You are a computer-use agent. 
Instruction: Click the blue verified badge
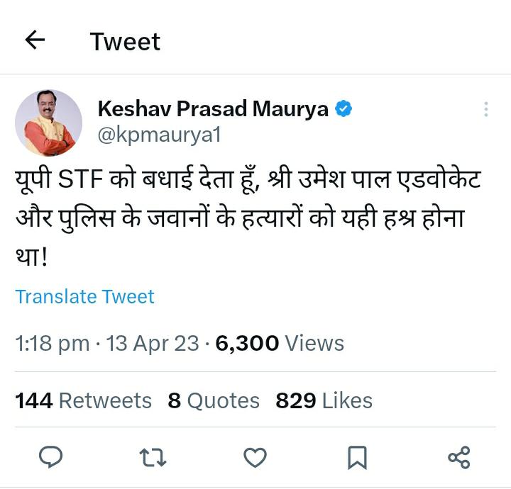344,109
